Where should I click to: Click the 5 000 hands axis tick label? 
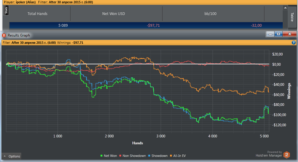pyautogui.click(x=264, y=136)
